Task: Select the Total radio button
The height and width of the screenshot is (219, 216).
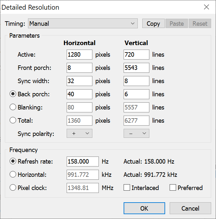Action: (x=13, y=120)
